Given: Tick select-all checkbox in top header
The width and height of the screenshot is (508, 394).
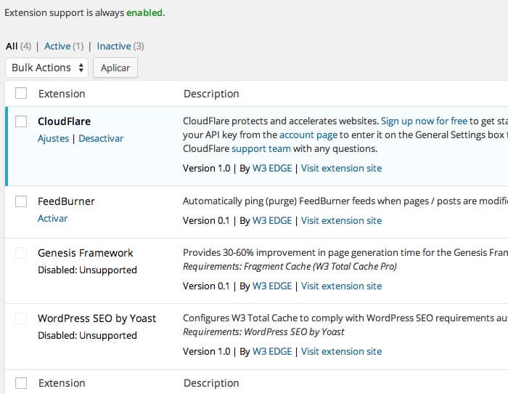Looking at the screenshot, I should (21, 93).
